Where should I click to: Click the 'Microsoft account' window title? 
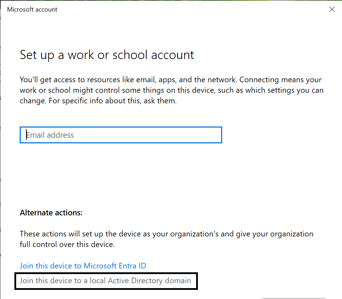(x=32, y=9)
